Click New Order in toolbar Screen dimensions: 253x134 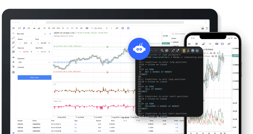pyautogui.click(x=96, y=28)
